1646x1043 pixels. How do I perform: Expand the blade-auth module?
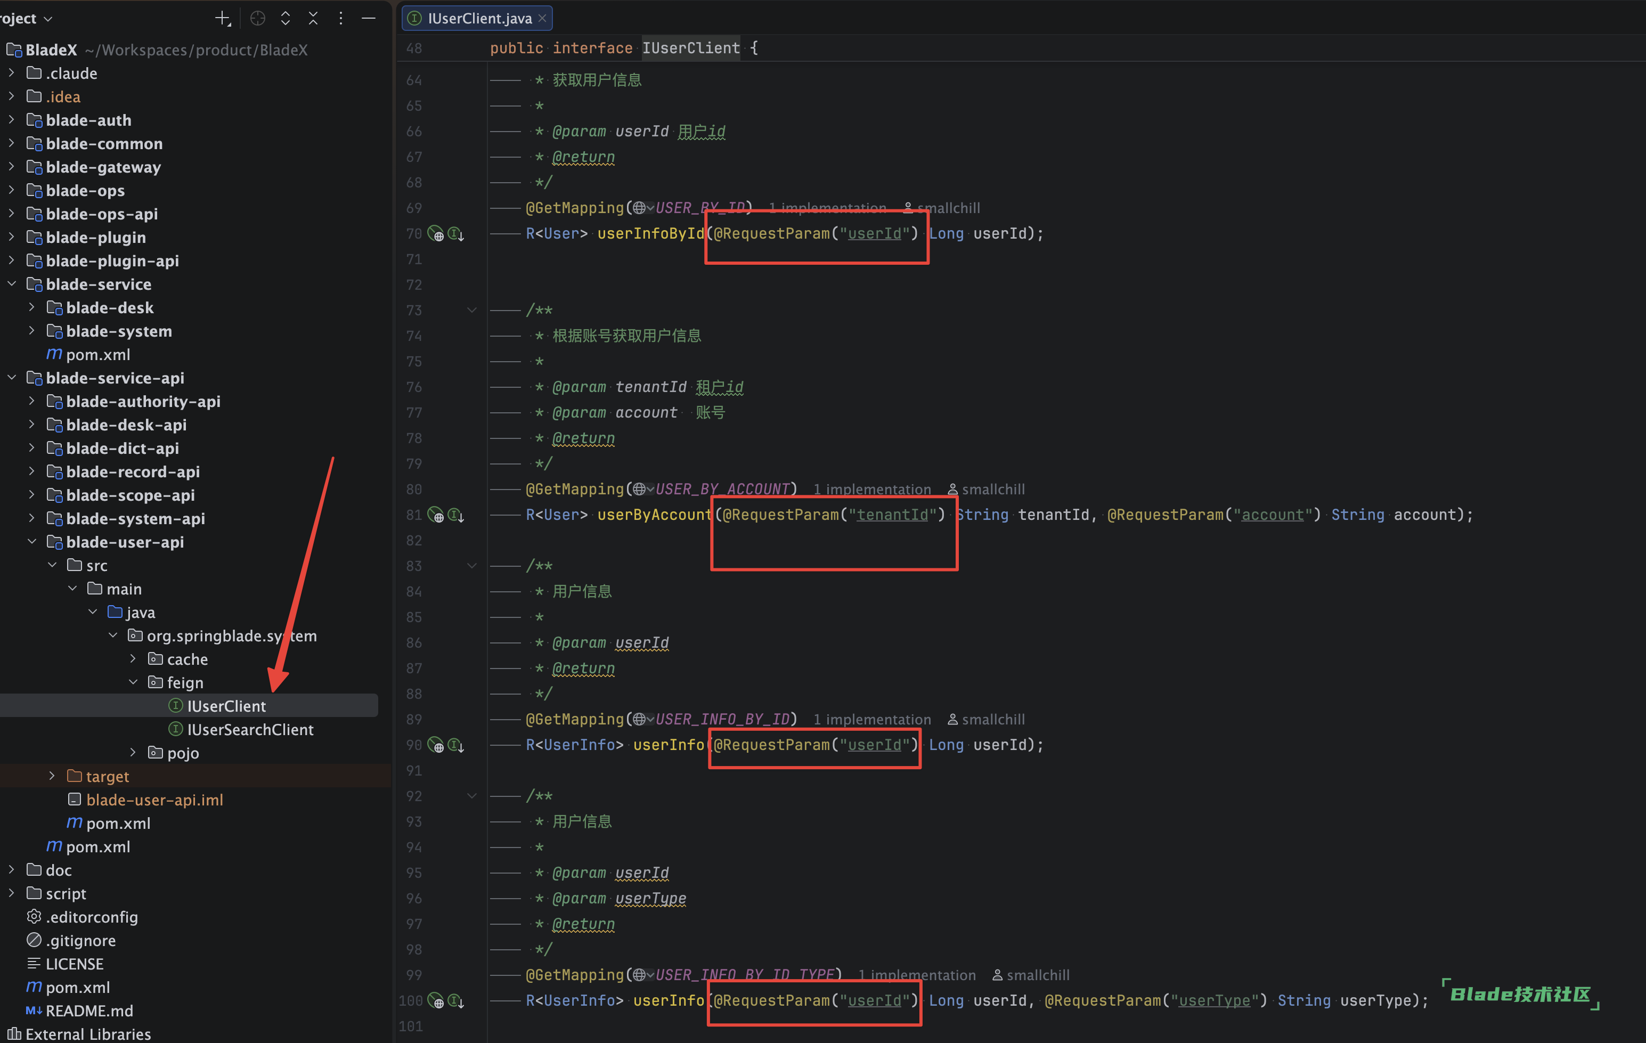coord(12,120)
